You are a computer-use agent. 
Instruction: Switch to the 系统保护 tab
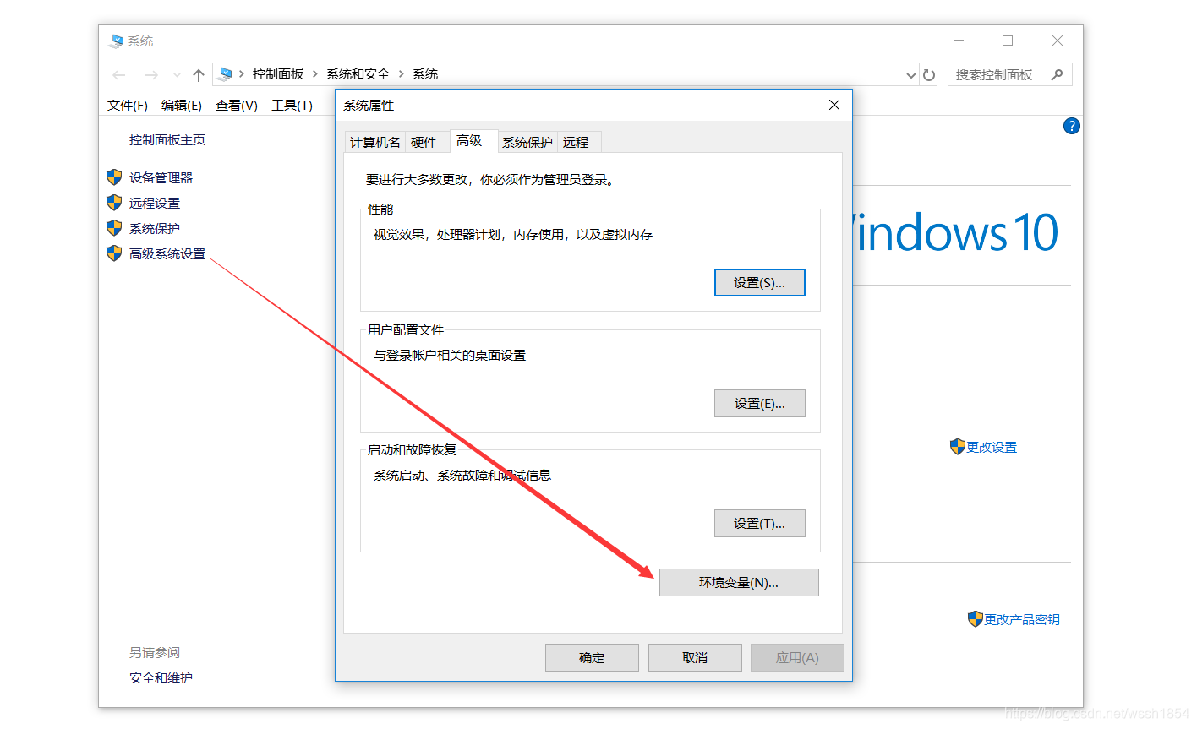coord(527,142)
